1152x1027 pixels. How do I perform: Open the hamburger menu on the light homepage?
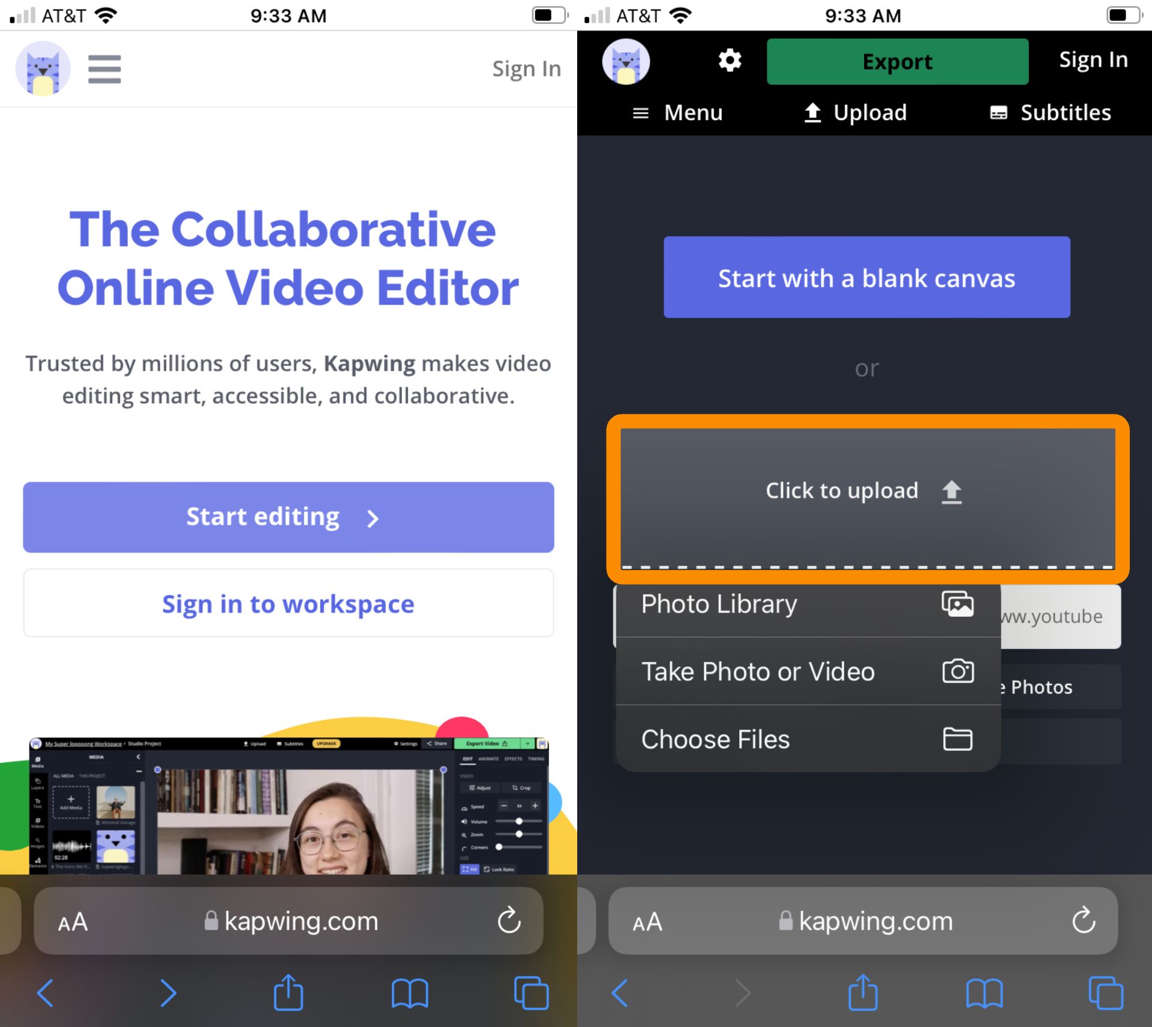tap(104, 68)
